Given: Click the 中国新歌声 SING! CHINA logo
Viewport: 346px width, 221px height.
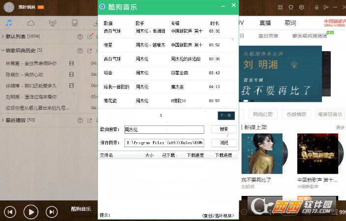Looking at the screenshot, I should pos(335,23).
